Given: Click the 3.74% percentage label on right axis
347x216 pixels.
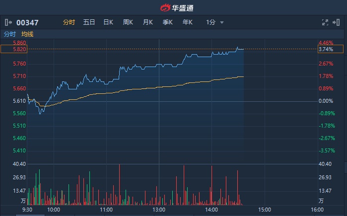Looking at the screenshot, I should coord(326,49).
